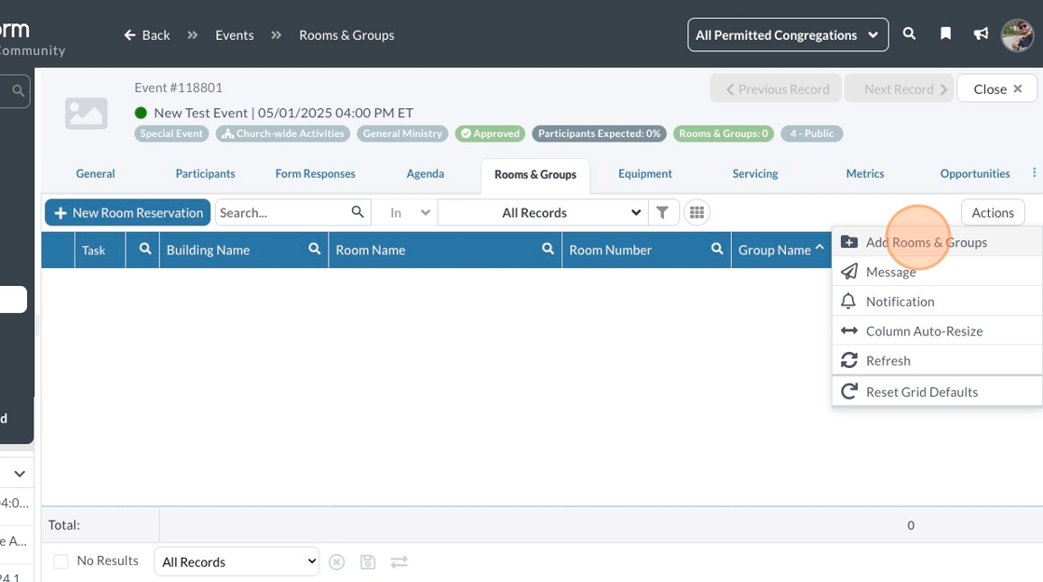The width and height of the screenshot is (1043, 582).
Task: Click the more tabs vertical dots
Action: [1035, 173]
